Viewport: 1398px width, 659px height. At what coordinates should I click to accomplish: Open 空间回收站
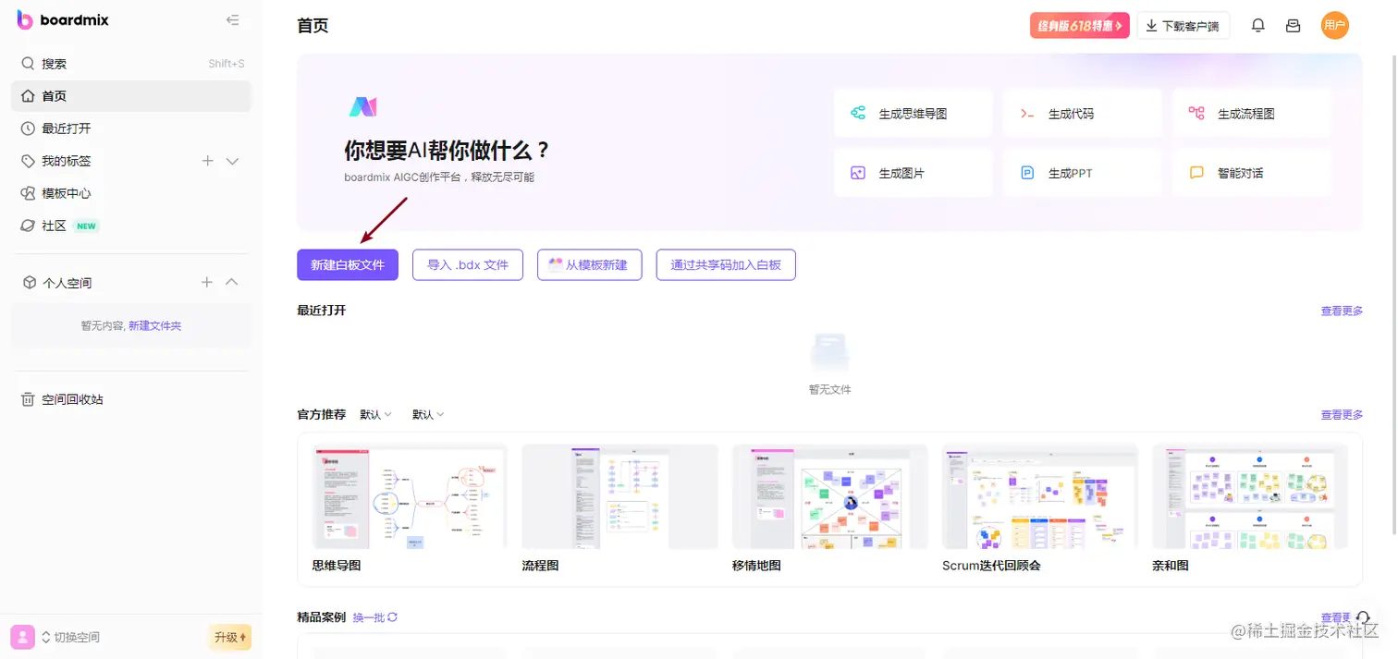[x=131, y=399]
